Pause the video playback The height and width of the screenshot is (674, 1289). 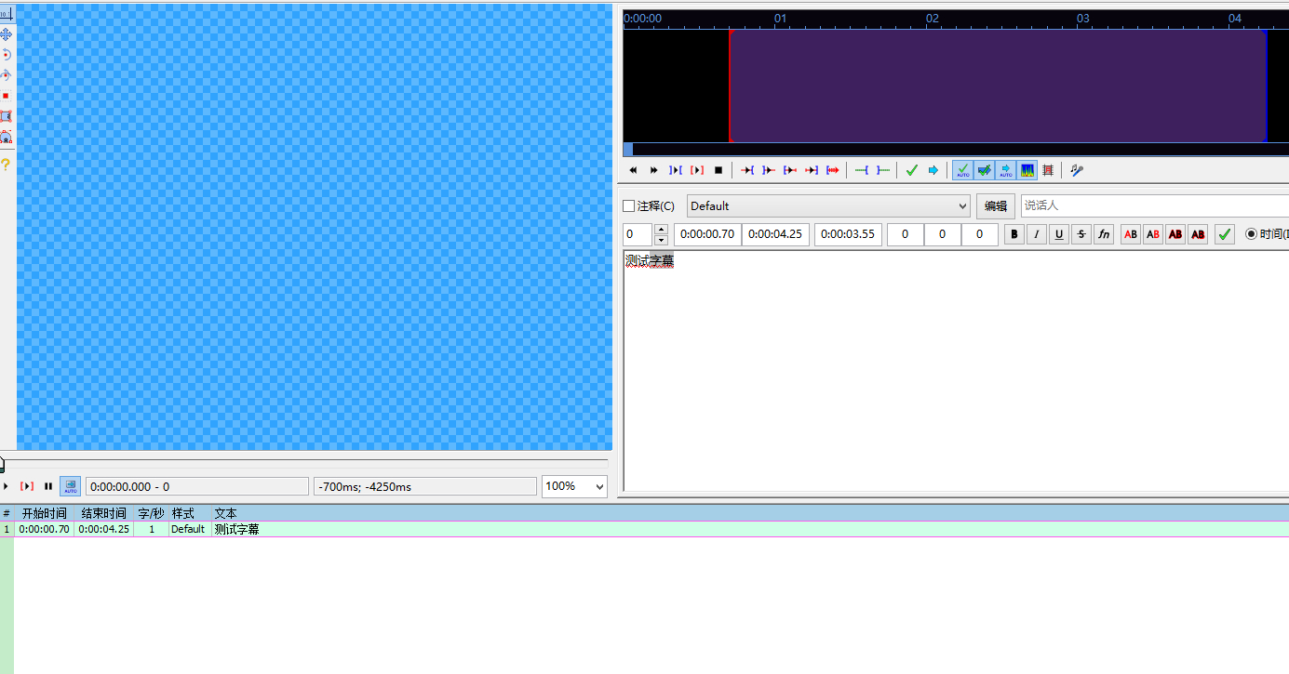click(48, 486)
